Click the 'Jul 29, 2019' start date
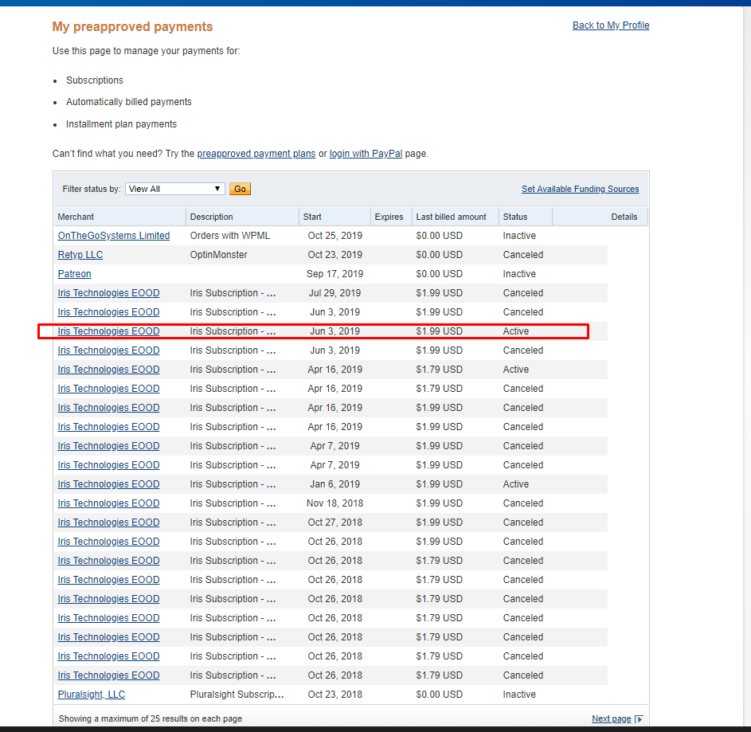The height and width of the screenshot is (732, 751). tap(334, 293)
